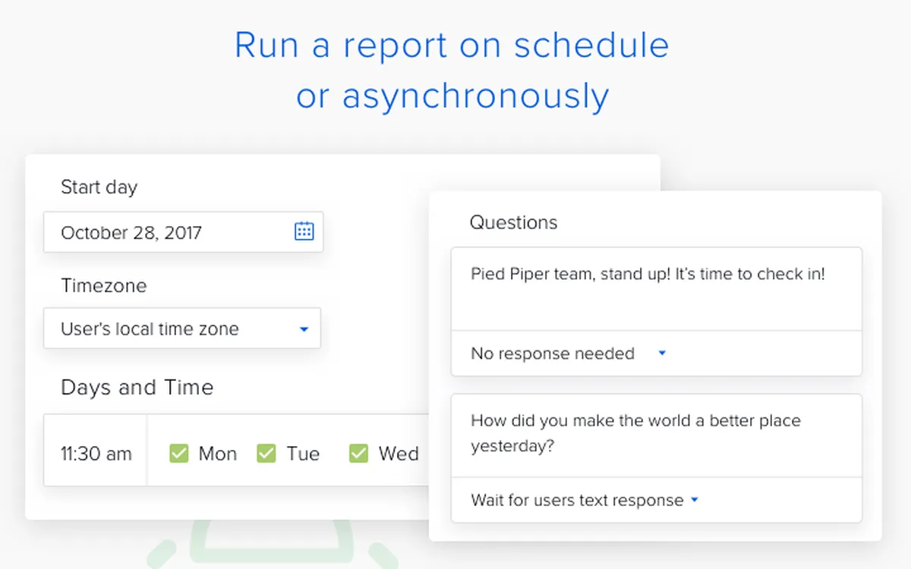Image resolution: width=911 pixels, height=569 pixels.
Task: Uncheck the Mon checkbox
Action: (x=178, y=454)
